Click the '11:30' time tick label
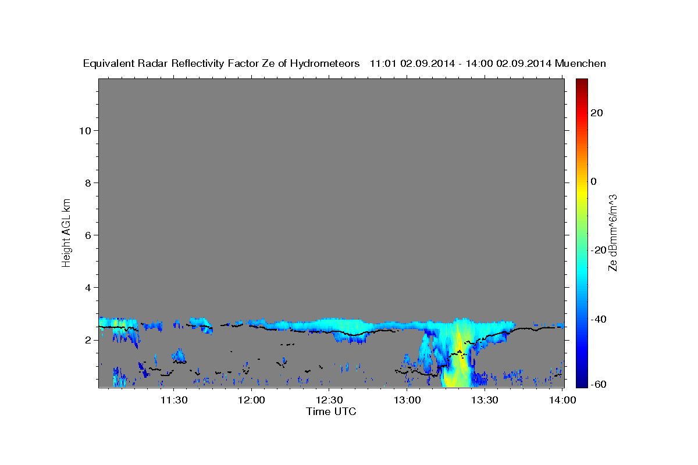The image size is (698, 465). [x=173, y=400]
